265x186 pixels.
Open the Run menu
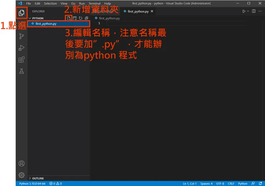pyautogui.click(x=82, y=3)
